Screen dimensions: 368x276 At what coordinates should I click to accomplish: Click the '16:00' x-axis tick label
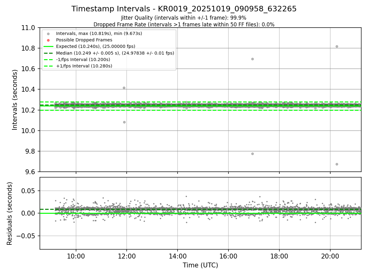(x=228, y=256)
